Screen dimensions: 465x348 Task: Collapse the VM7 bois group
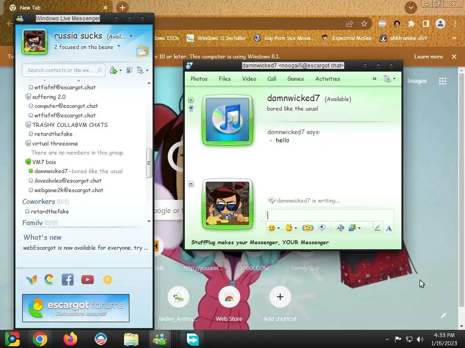(x=28, y=162)
